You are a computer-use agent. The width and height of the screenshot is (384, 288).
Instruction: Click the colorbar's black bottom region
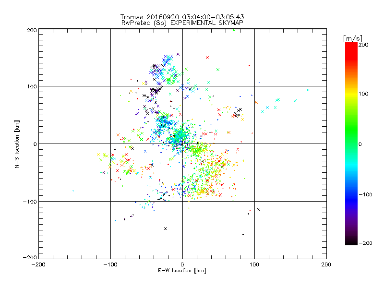click(351, 241)
